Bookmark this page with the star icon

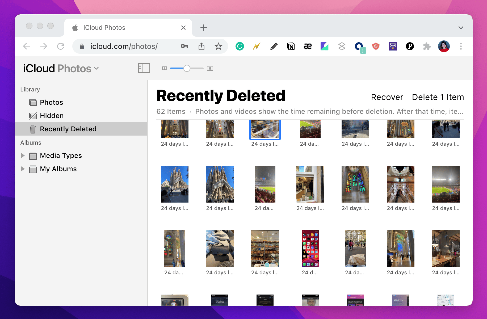click(219, 46)
